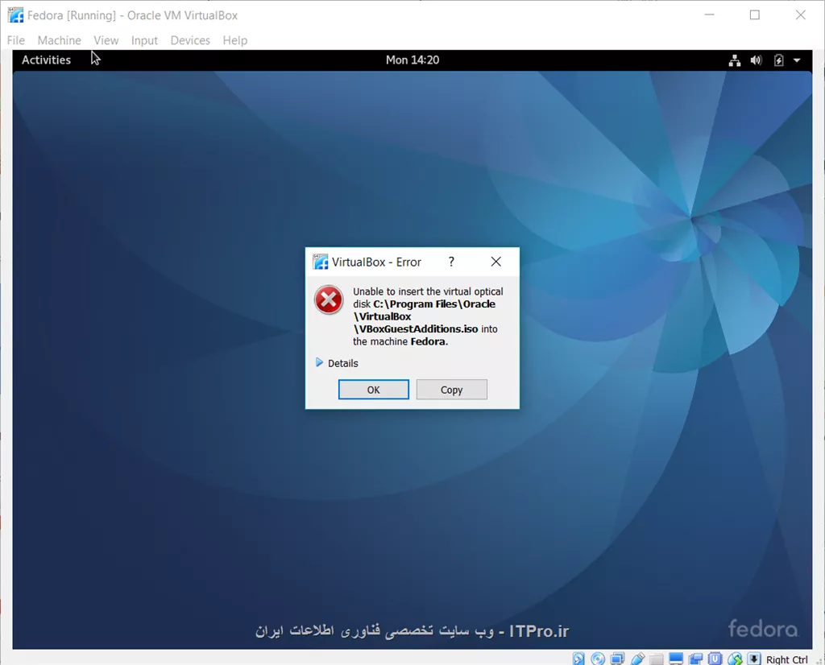Click the VirtualBox logo in the error dialog title
825x665 pixels.
tap(321, 262)
